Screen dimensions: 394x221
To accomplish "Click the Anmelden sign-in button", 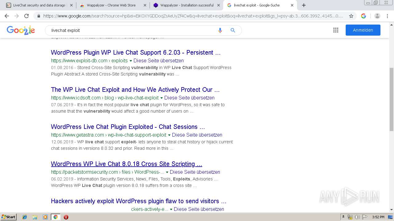I will (x=363, y=30).
